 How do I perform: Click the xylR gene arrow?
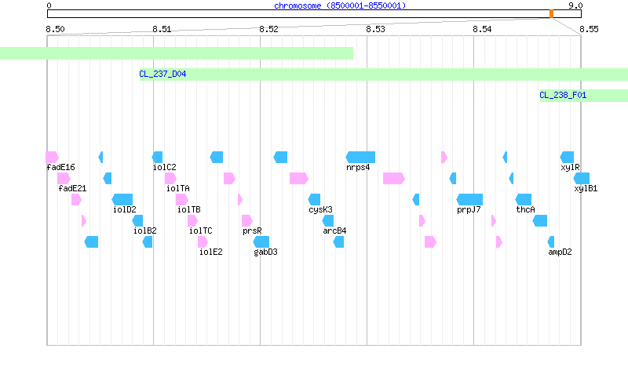coord(567,158)
